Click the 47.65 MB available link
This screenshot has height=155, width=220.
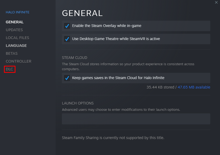click(194, 87)
